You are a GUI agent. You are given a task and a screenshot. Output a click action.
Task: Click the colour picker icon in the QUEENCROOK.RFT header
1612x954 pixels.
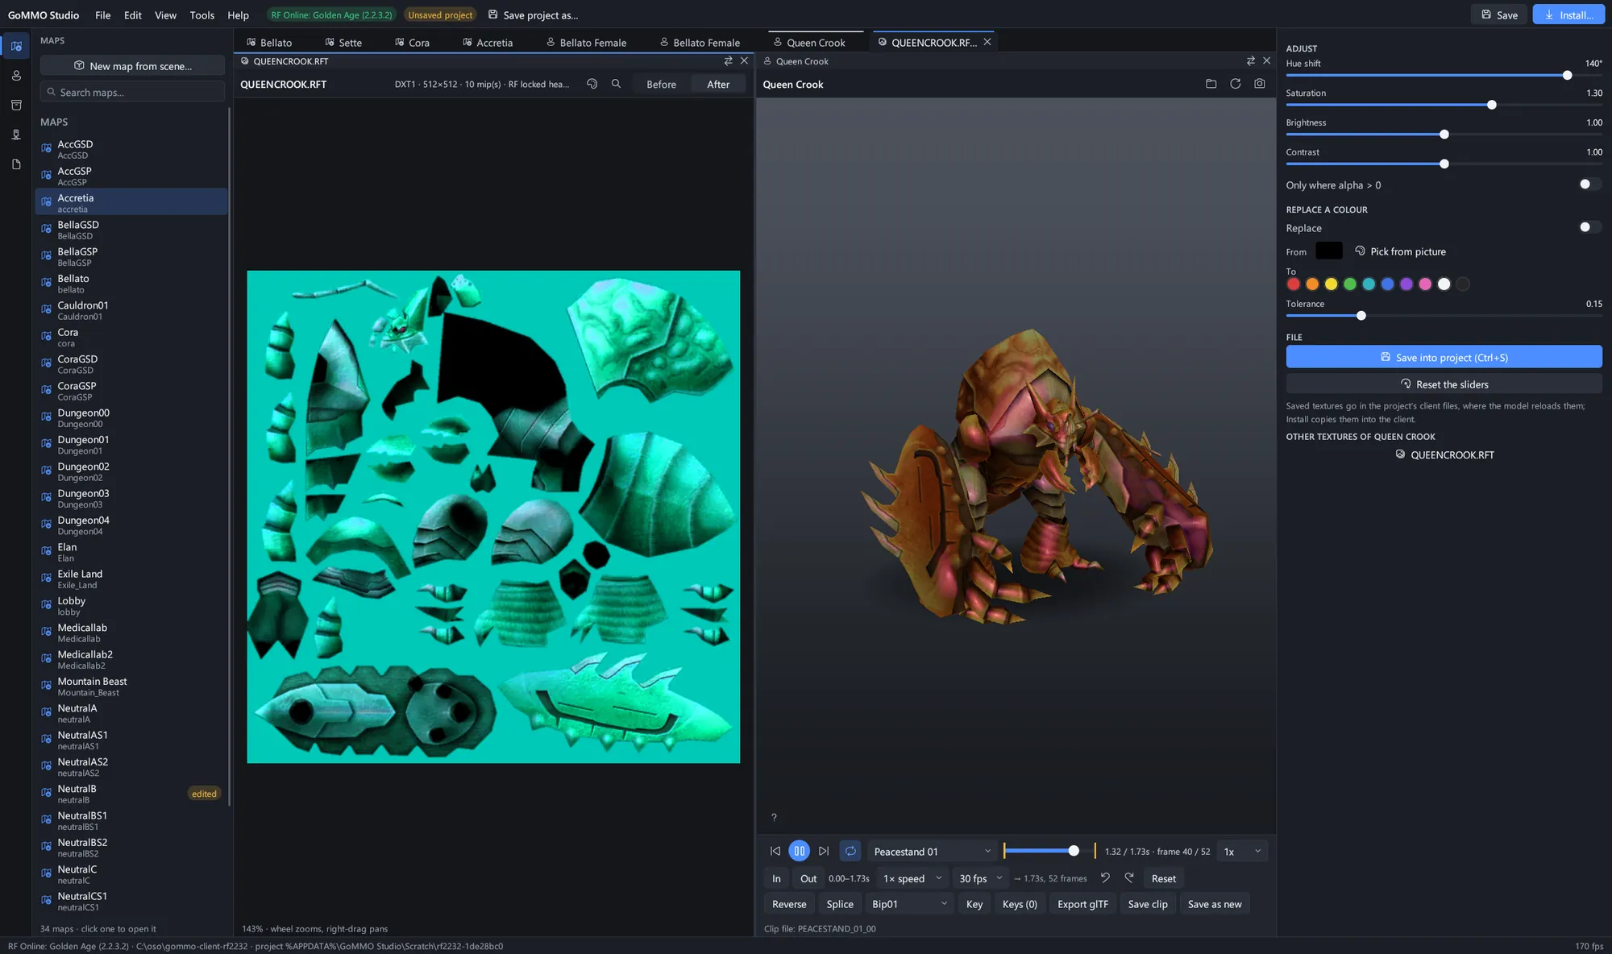[x=592, y=84]
